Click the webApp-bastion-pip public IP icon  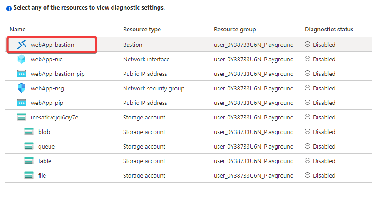(x=22, y=74)
